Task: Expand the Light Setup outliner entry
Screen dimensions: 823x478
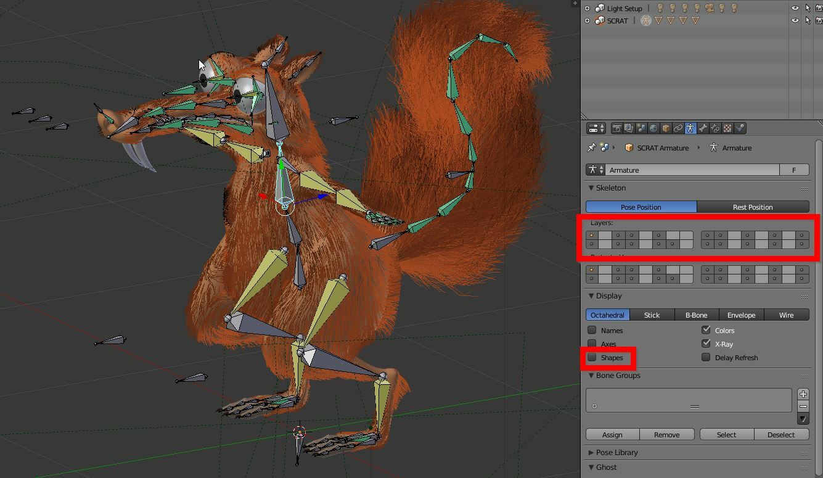Action: [x=587, y=8]
